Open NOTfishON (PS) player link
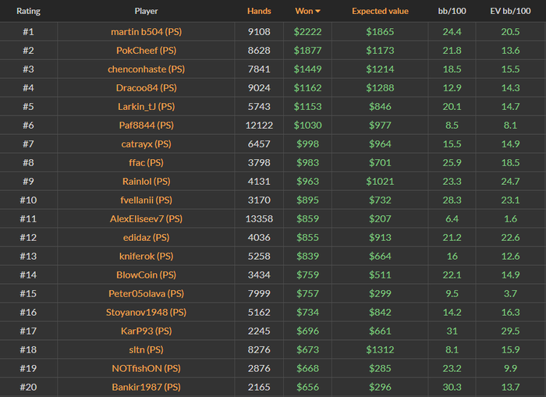This screenshot has width=546, height=397. (146, 369)
